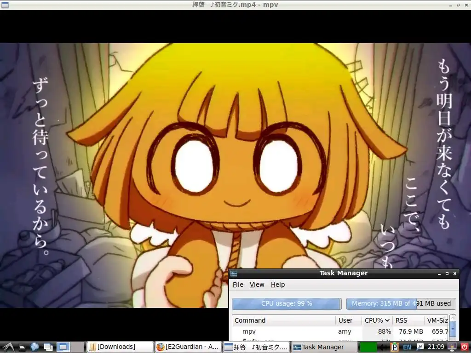Image resolution: width=471 pixels, height=353 pixels.
Task: Click the key-shaped tray icon
Action: (x=420, y=347)
